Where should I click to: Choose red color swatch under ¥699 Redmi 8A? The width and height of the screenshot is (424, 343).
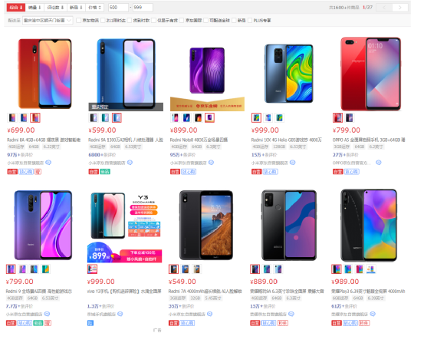[35, 117]
